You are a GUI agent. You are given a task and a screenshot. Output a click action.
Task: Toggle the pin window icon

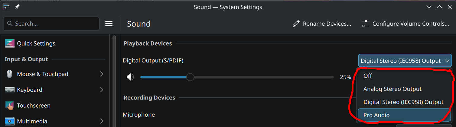point(17,7)
